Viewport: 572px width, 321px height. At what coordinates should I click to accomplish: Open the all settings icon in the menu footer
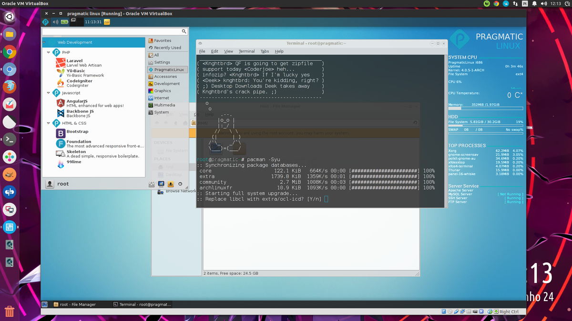click(152, 184)
